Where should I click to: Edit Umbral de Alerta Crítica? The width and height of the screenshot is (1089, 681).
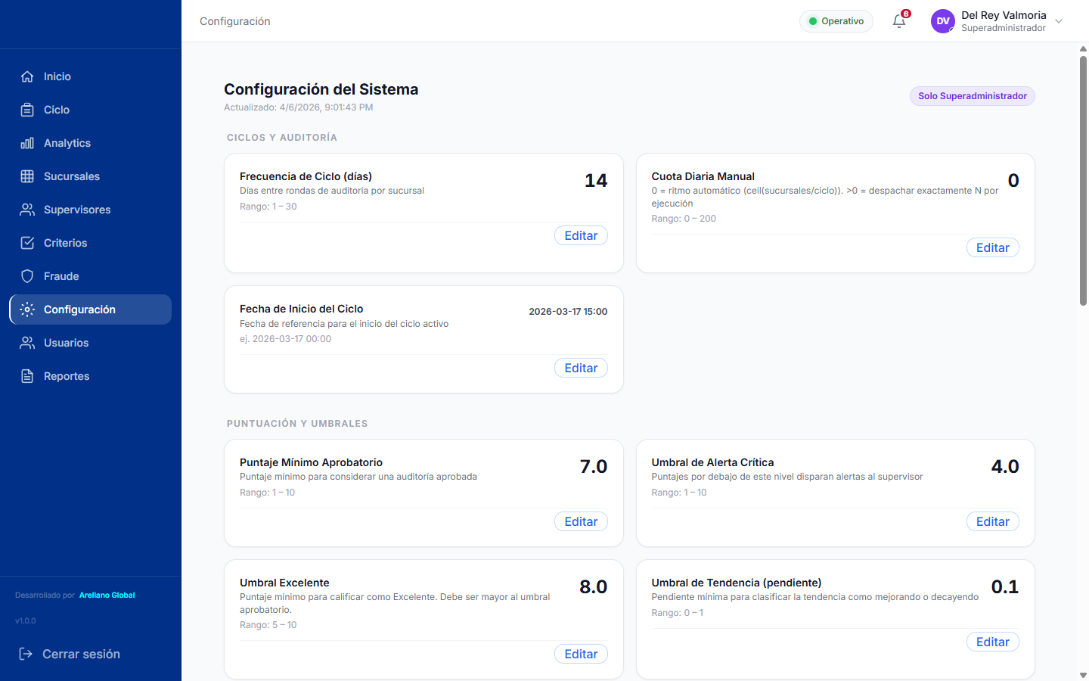click(x=993, y=521)
